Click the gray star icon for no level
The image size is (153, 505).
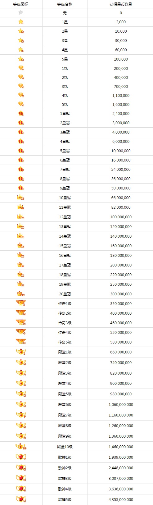(21, 13)
